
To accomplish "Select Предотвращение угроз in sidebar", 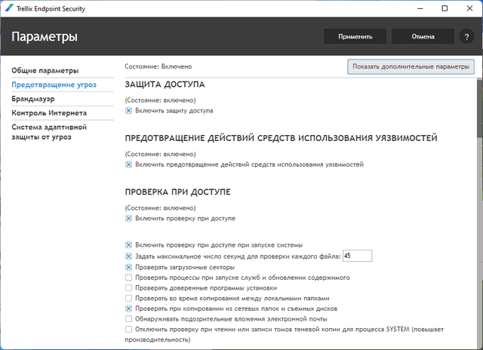I will [x=54, y=84].
